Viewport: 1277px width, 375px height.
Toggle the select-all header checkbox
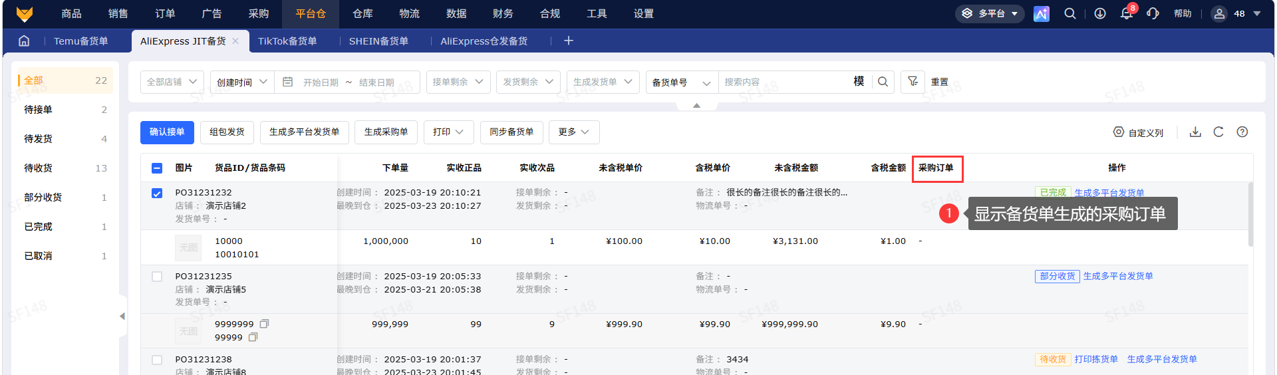coord(157,168)
